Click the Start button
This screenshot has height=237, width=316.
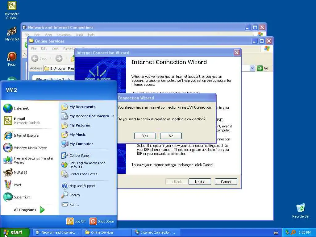tap(15, 232)
